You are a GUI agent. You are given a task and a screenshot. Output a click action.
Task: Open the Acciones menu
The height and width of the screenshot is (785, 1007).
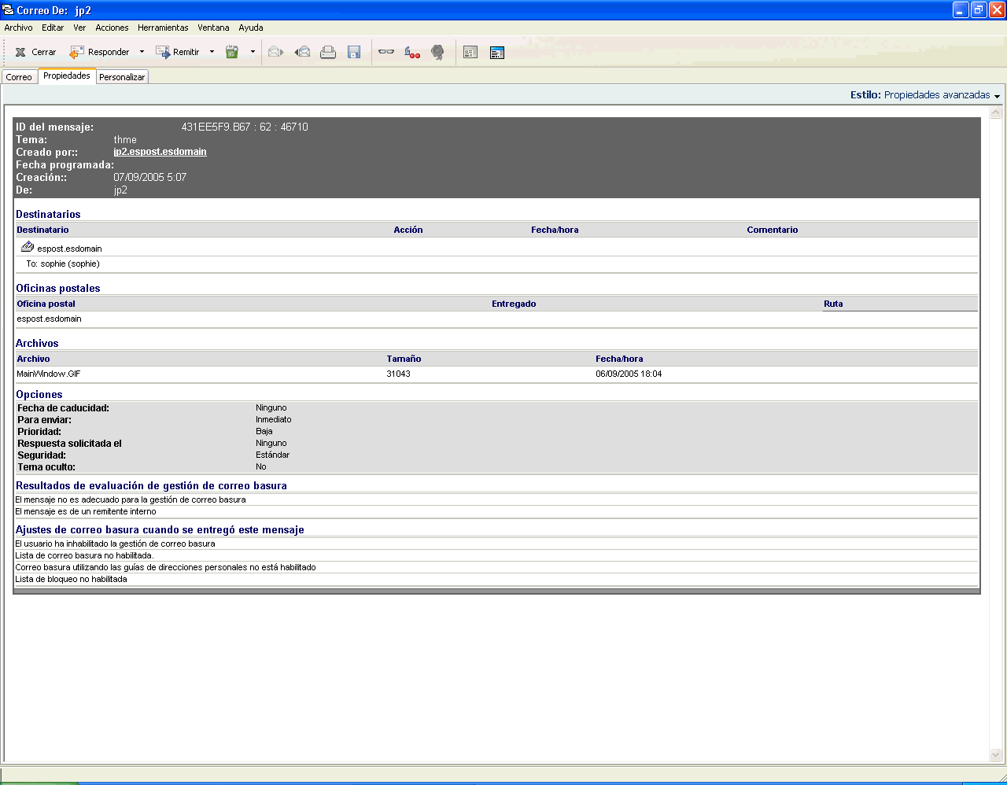tap(112, 28)
